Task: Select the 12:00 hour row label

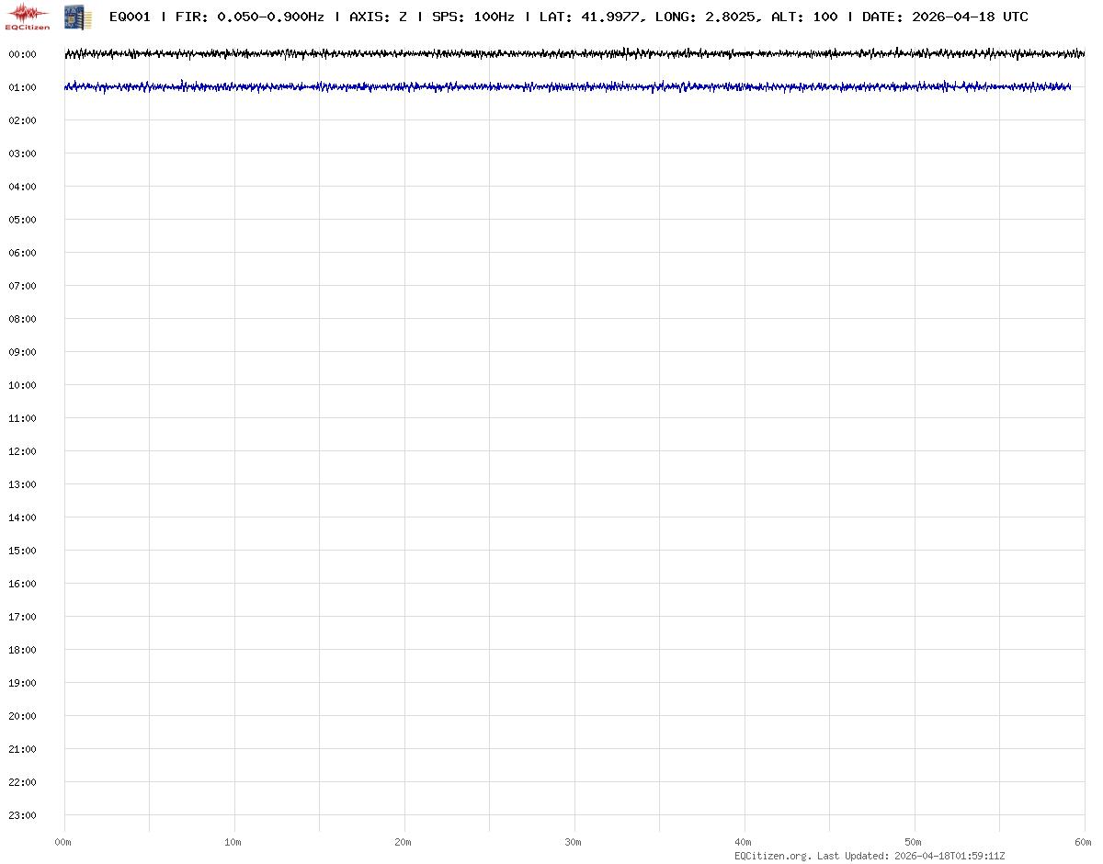Action: pos(22,451)
